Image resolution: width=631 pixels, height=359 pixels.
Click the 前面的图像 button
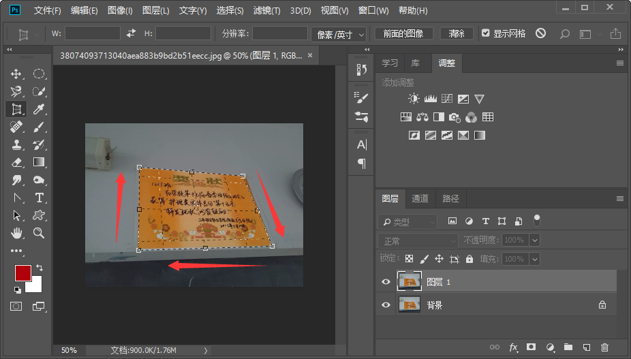403,33
